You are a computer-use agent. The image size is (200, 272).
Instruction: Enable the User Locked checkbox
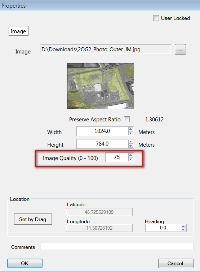click(x=156, y=18)
